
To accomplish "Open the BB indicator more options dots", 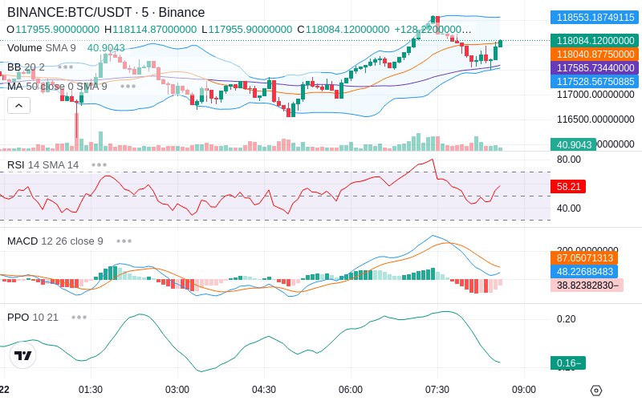I will click(65, 67).
